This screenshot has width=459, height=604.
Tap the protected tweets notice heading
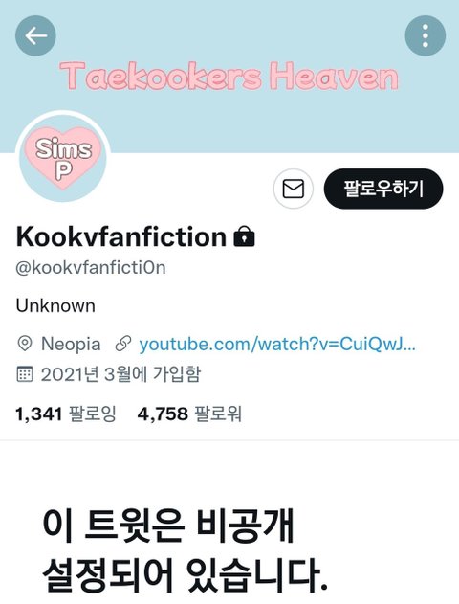coord(185,550)
